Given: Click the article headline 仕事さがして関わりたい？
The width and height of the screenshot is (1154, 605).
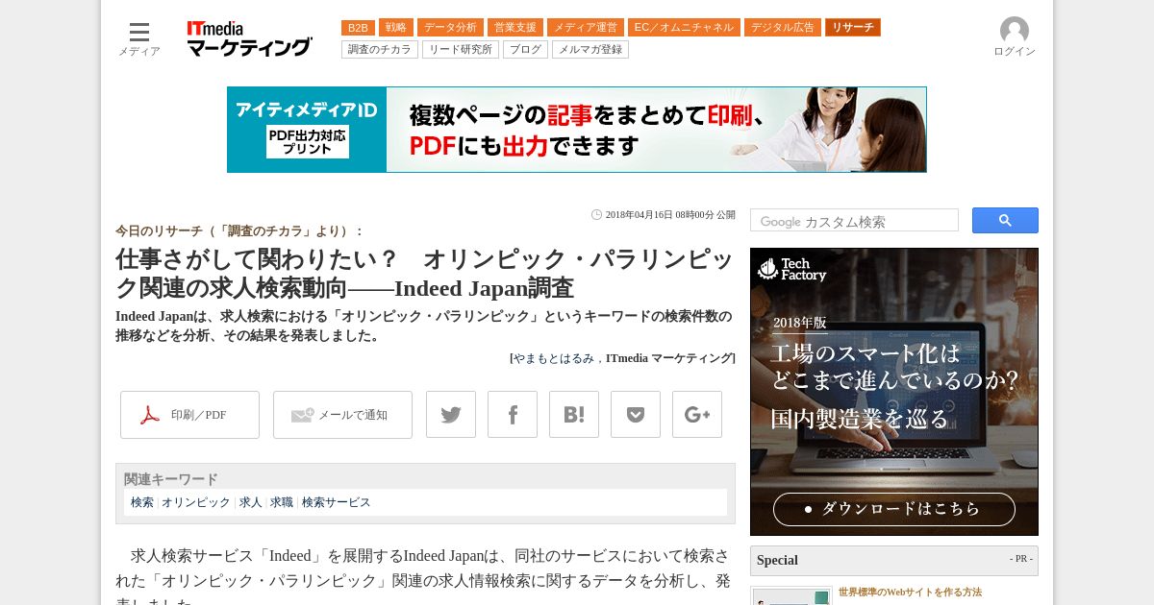Looking at the screenshot, I should (424, 274).
